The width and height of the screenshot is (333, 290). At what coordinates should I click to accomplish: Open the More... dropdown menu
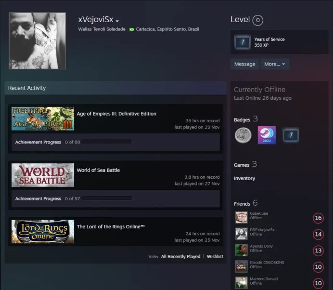[275, 64]
